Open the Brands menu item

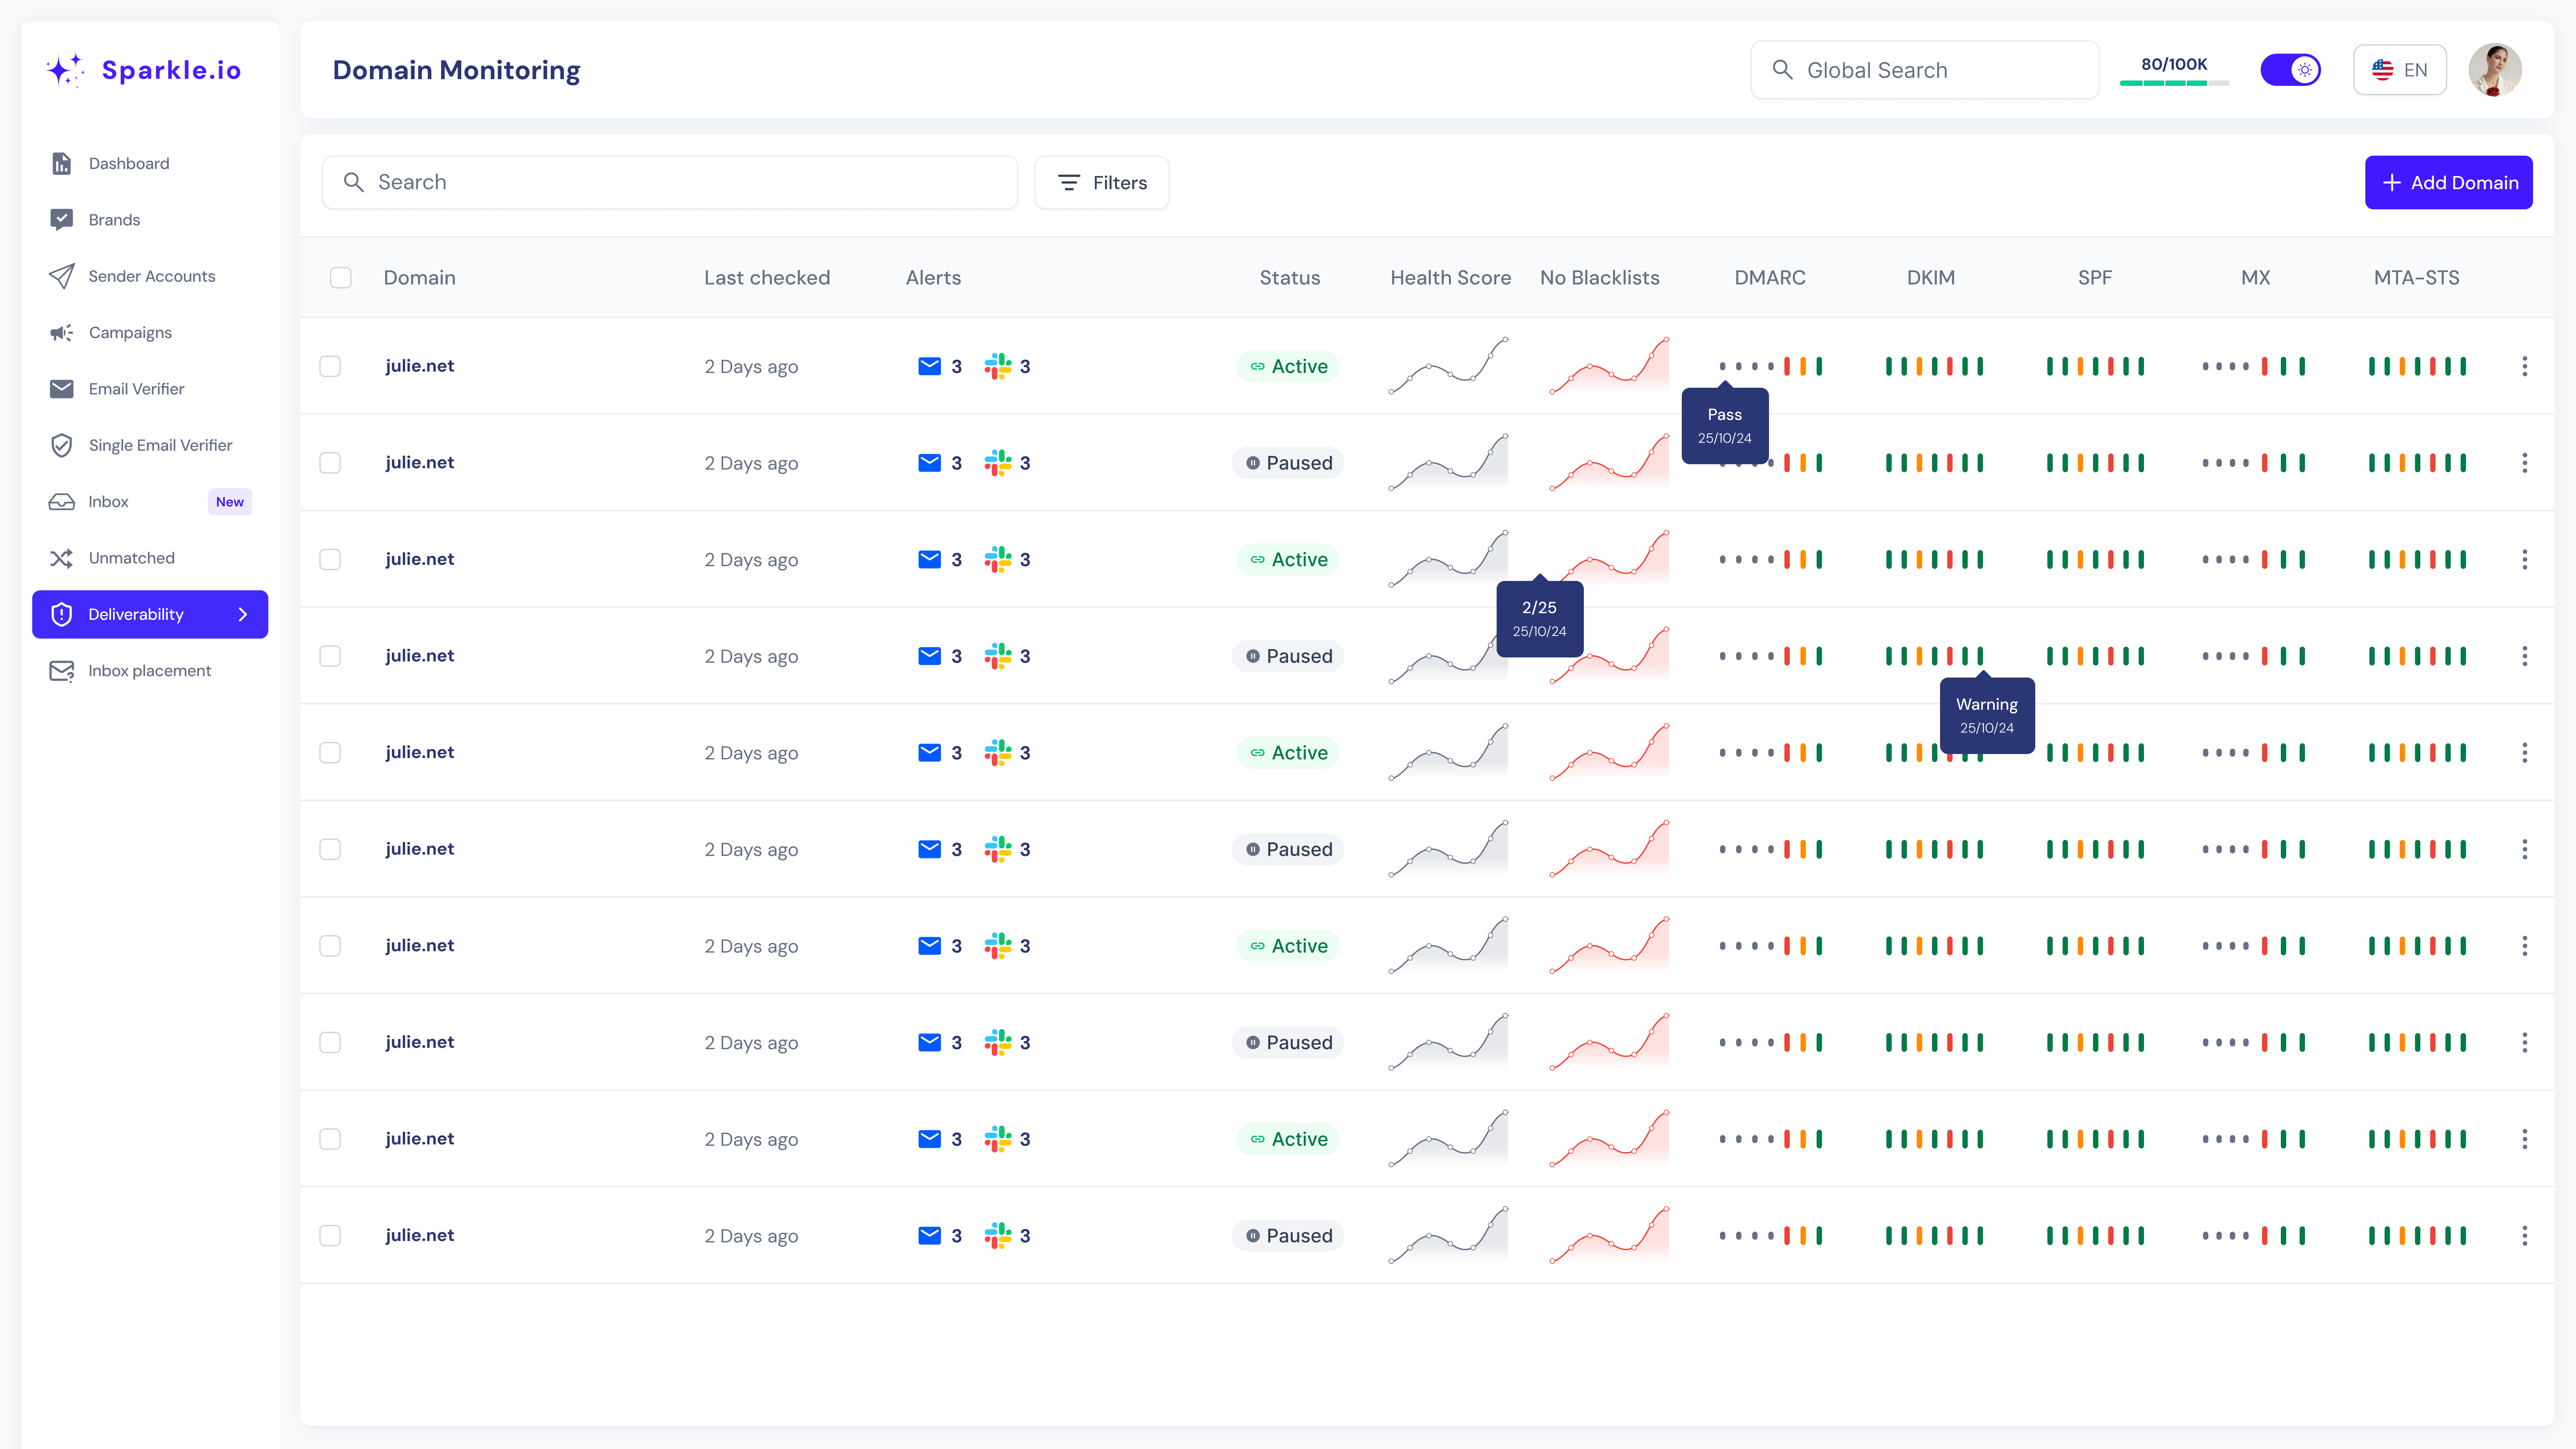coord(114,220)
